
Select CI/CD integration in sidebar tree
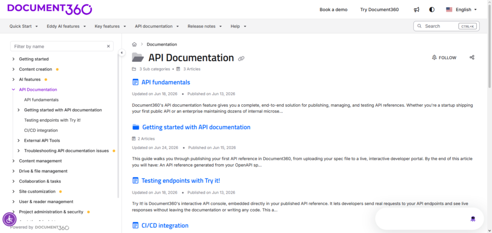click(x=41, y=131)
